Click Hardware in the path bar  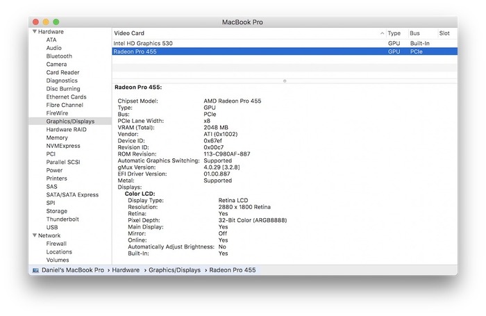point(126,270)
